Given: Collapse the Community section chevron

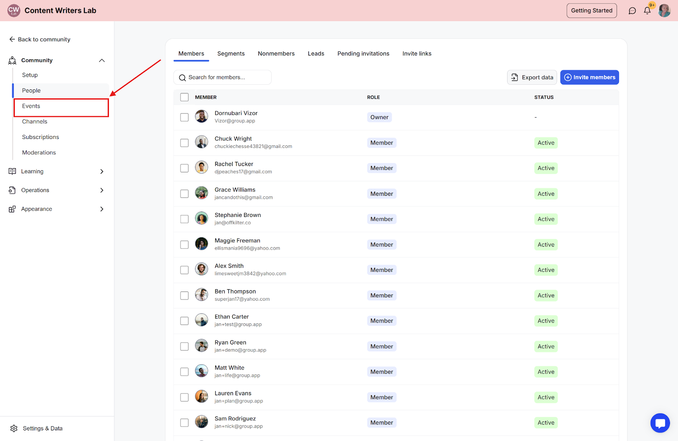Looking at the screenshot, I should click(x=102, y=60).
